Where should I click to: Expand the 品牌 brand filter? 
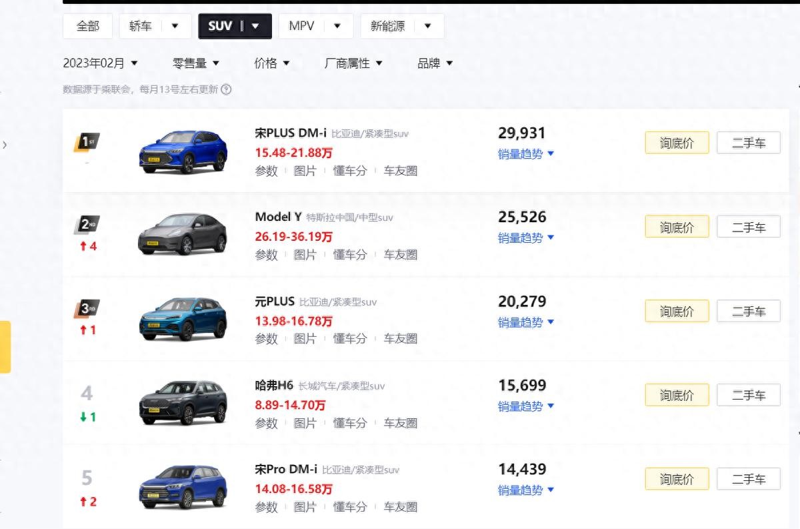[x=435, y=63]
